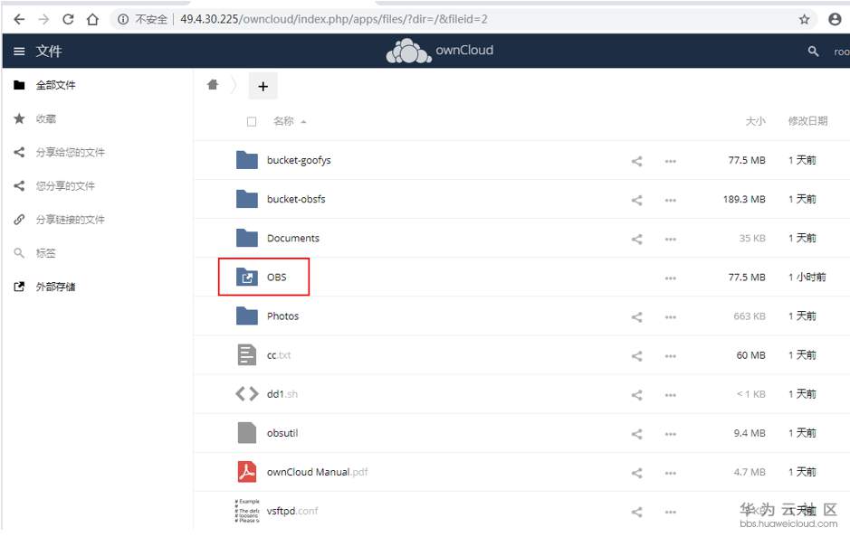Open 标签 tags sidebar item
Screen dimensions: 850x537
click(45, 253)
